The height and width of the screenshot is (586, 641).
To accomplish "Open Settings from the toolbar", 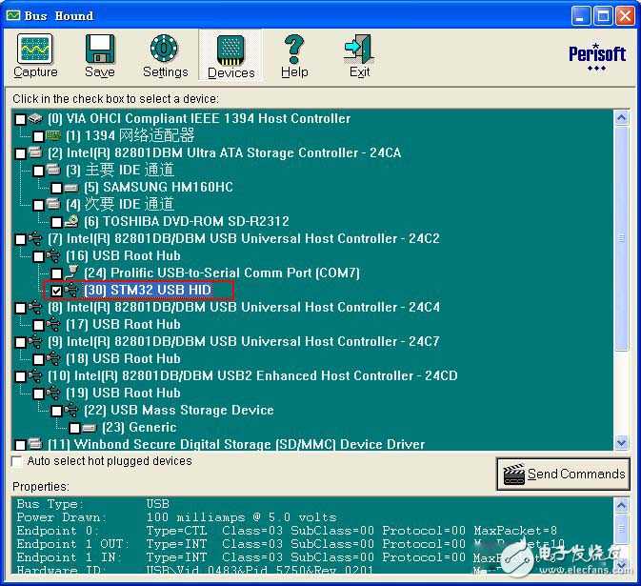I will [165, 56].
